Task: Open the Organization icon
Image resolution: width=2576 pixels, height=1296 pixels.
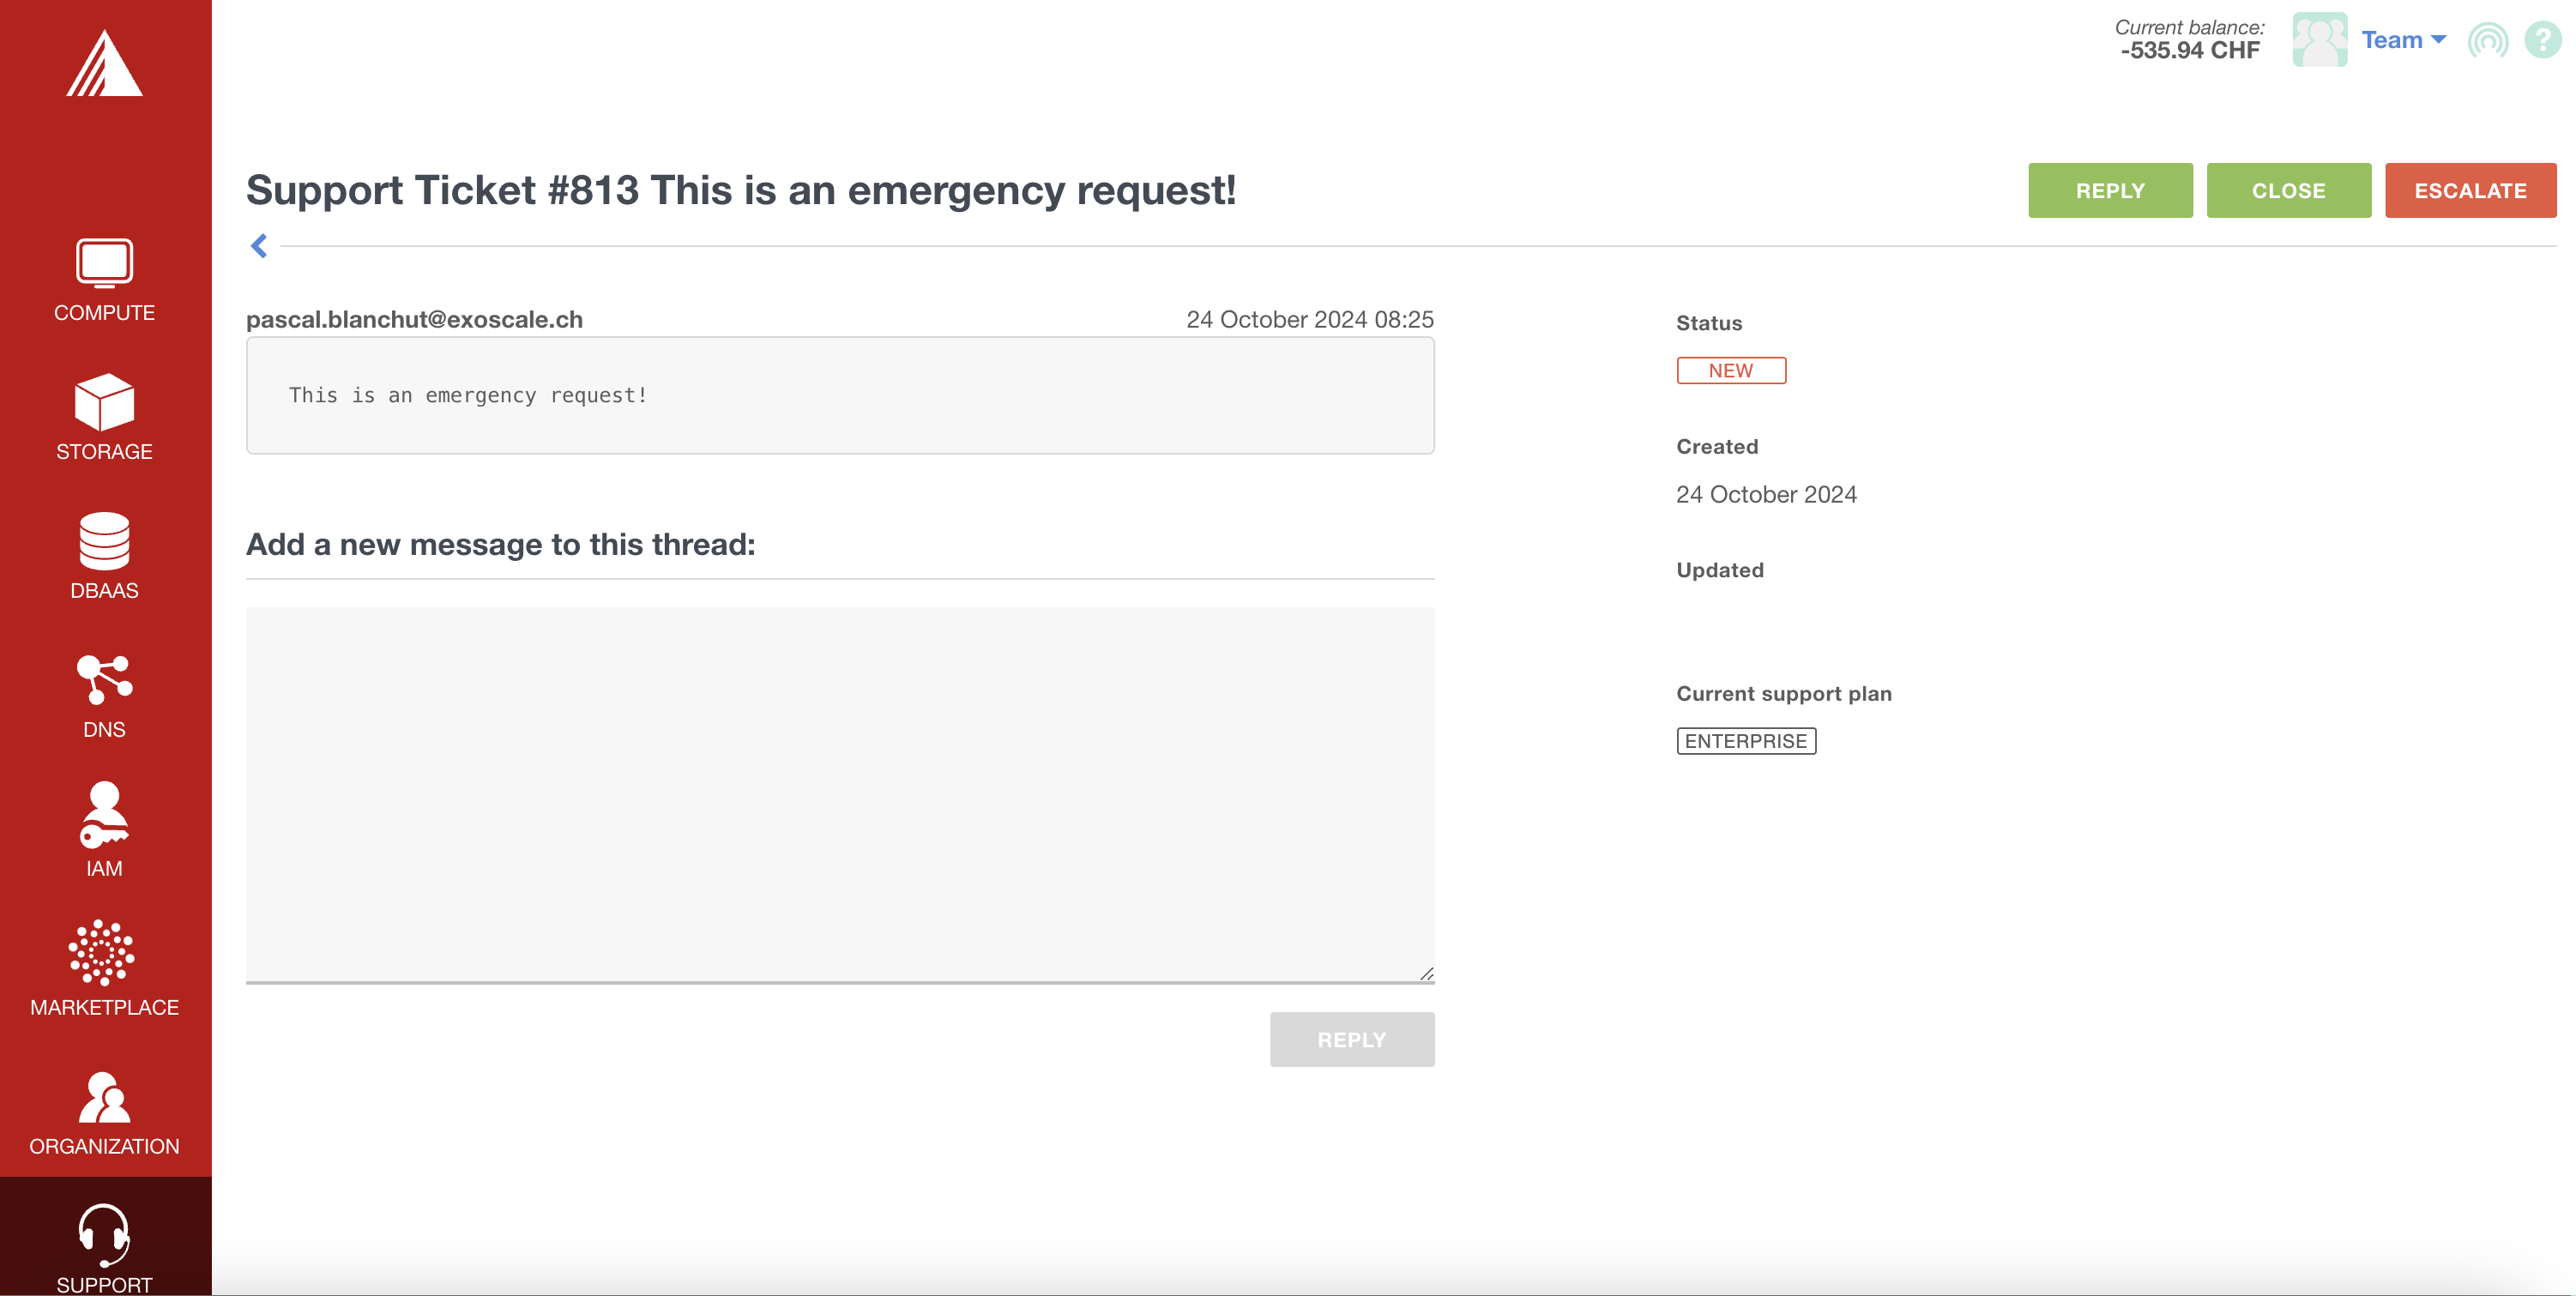Action: point(104,1097)
